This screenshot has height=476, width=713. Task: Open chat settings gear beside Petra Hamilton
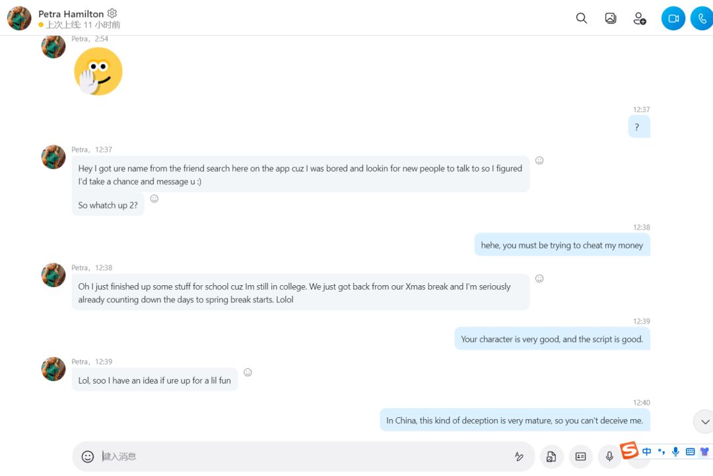pos(112,13)
